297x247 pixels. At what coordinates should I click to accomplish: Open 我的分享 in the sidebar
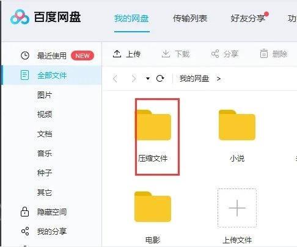tap(52, 231)
